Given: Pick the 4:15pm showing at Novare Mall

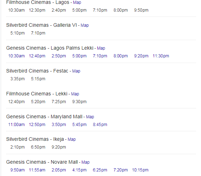Looking at the screenshot, I should (x=79, y=170).
